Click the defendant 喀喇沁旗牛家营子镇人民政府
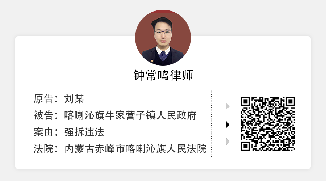This screenshot has width=326, height=181. (x=130, y=115)
